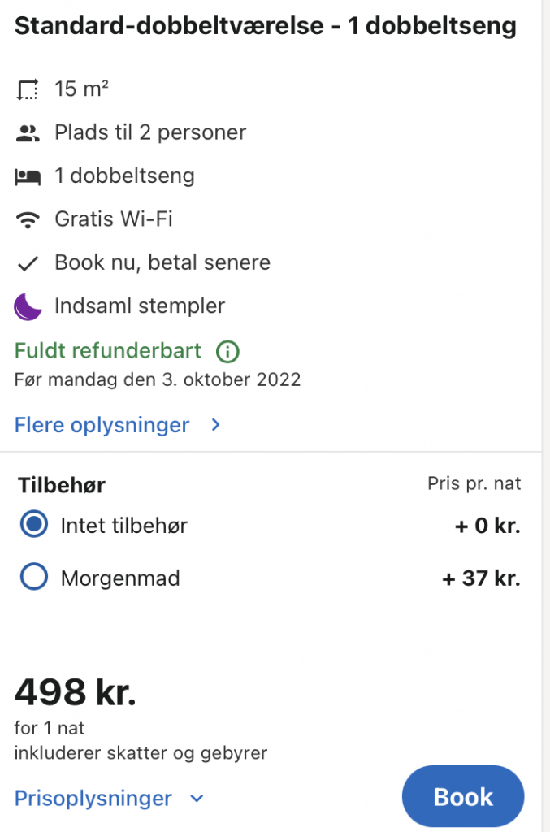Click the Fuldt refunderbart text
This screenshot has width=550, height=832.
coord(108,351)
